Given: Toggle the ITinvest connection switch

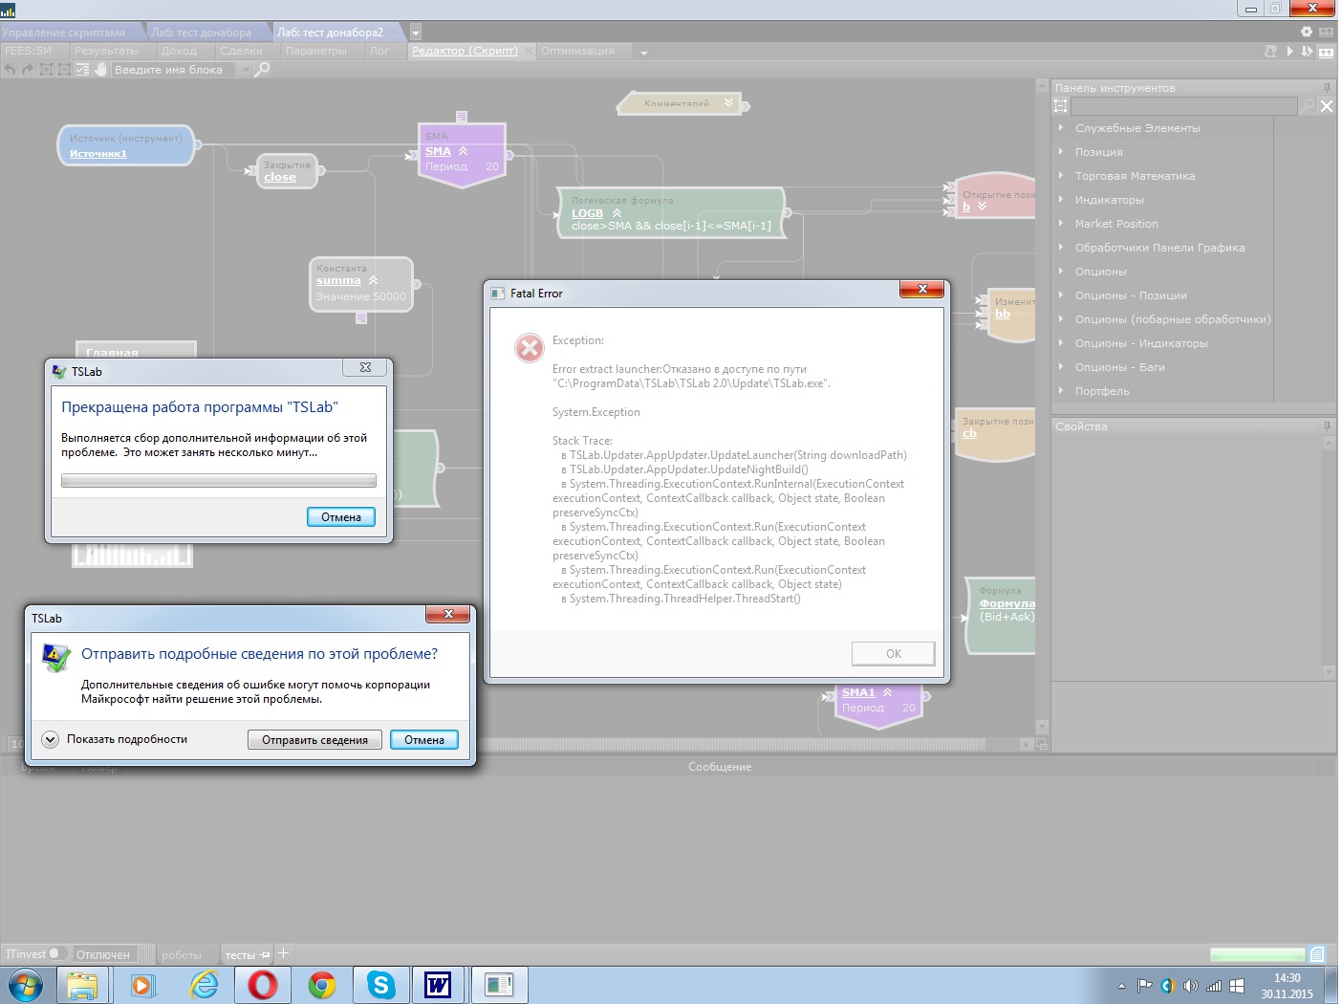Looking at the screenshot, I should tap(58, 953).
